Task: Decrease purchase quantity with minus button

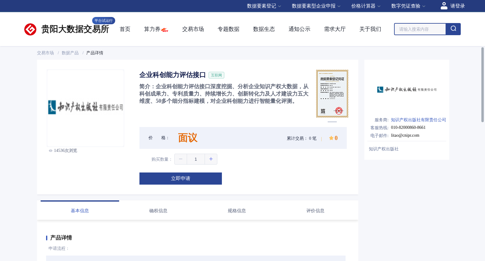Action: coord(181,159)
